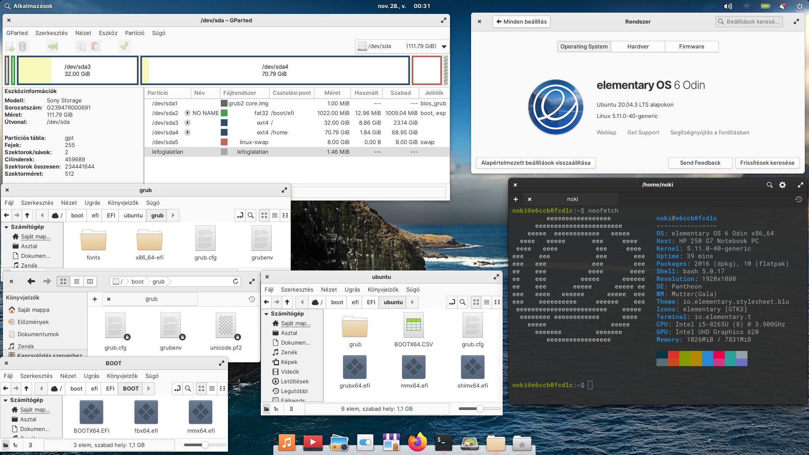Open Segítségnyújtás a fordításban link

tap(710, 132)
